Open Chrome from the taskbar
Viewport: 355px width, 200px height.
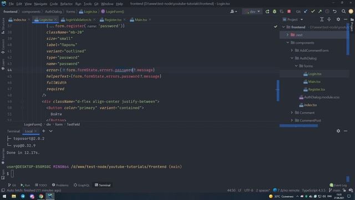(41, 196)
